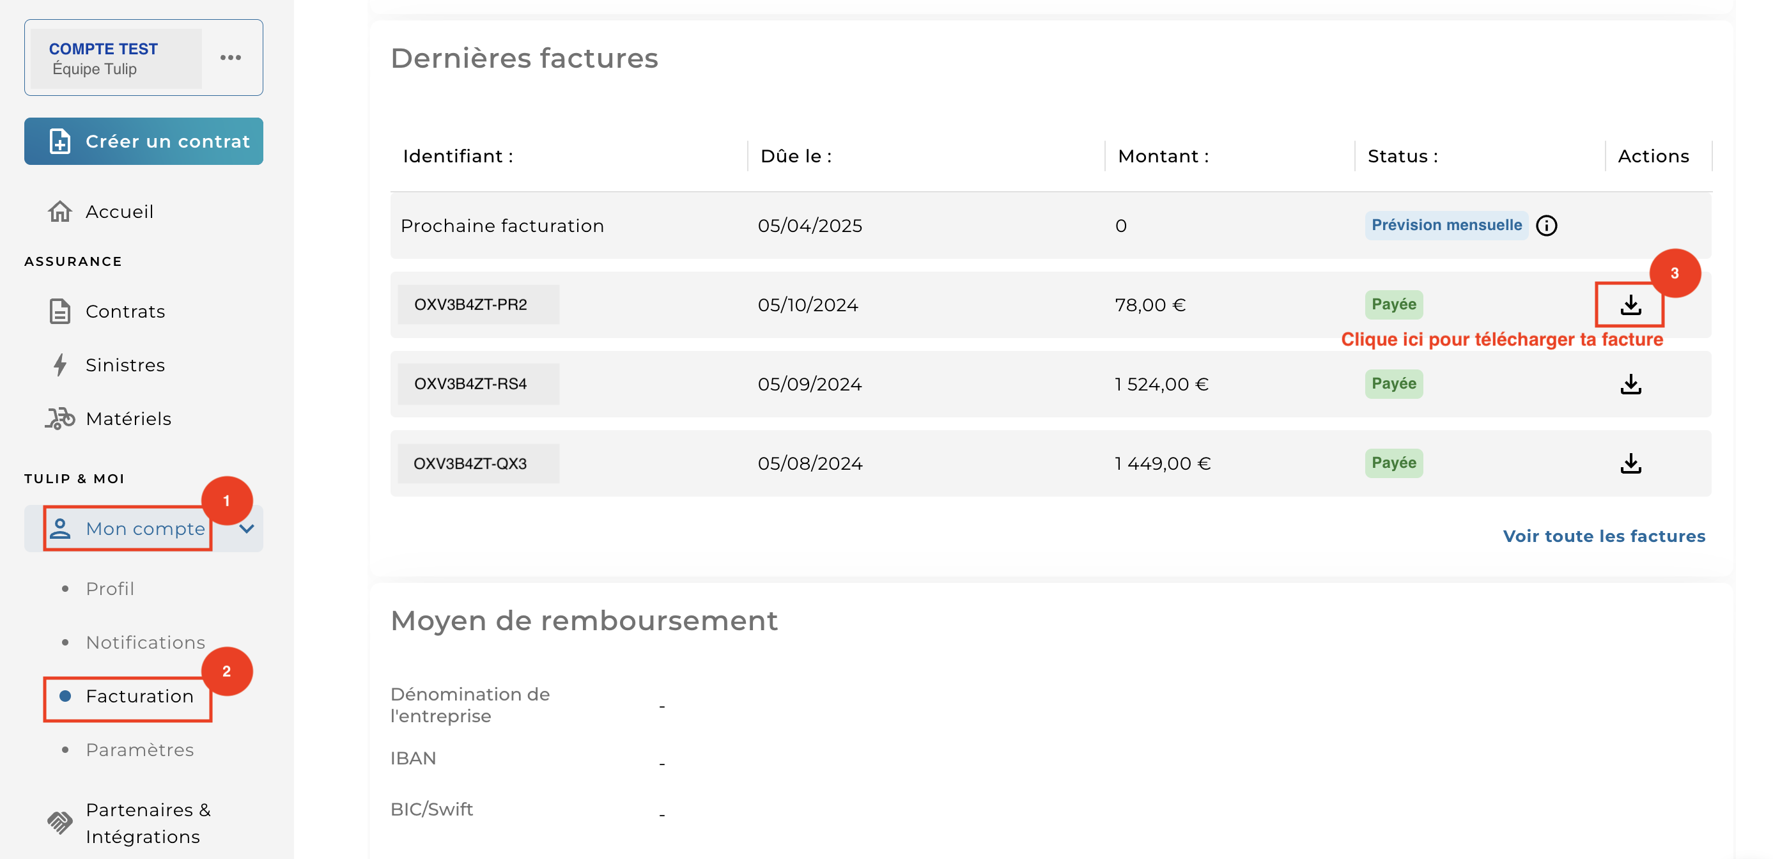
Task: Click the Partenaires & Intégrations handshake icon
Action: pyautogui.click(x=60, y=822)
